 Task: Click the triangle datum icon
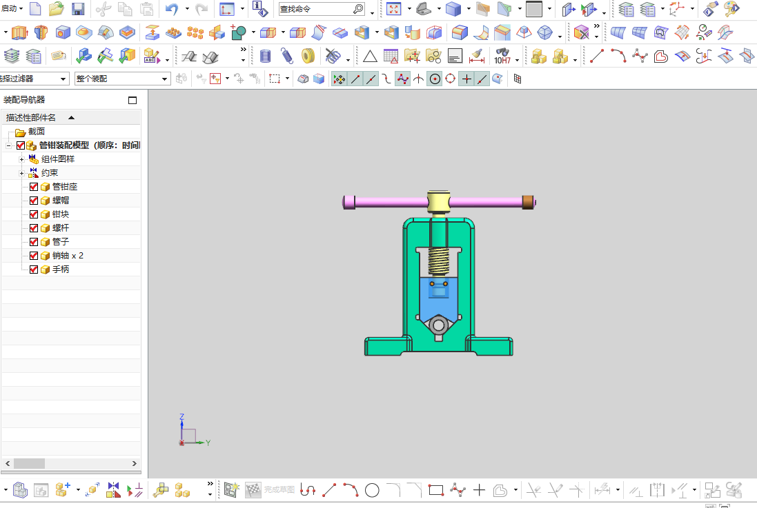[x=370, y=57]
